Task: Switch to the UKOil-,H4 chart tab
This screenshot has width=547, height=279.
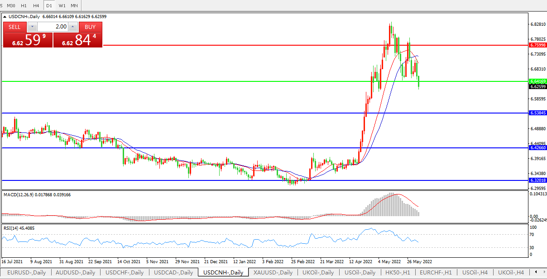Action: [x=511, y=272]
